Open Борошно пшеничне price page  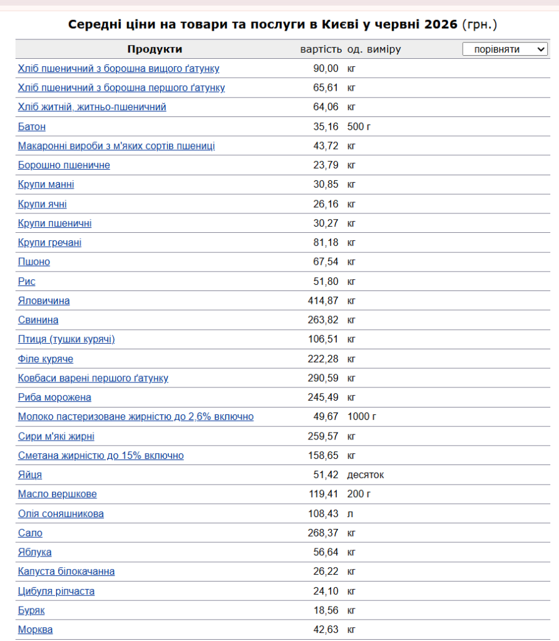pyautogui.click(x=64, y=165)
